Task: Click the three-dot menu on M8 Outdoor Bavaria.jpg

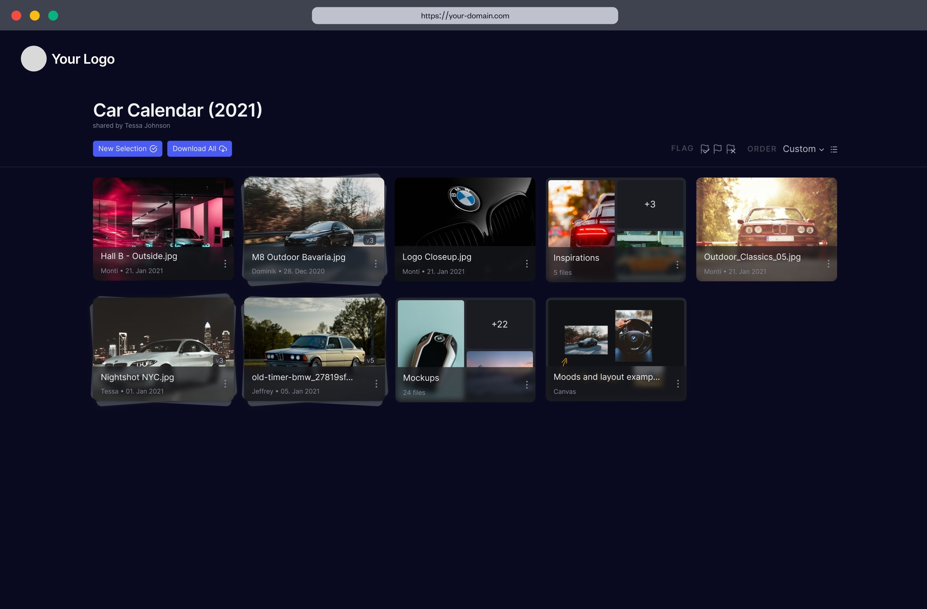Action: pos(377,264)
